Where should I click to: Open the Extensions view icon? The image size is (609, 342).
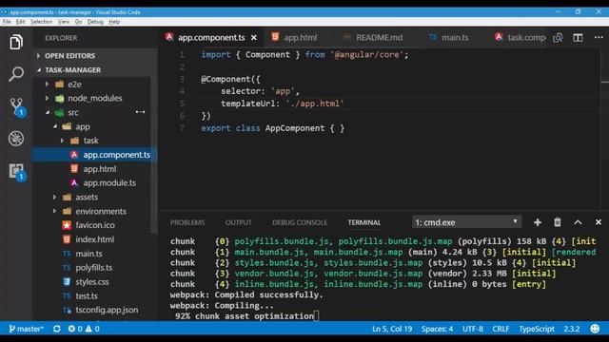(x=17, y=171)
